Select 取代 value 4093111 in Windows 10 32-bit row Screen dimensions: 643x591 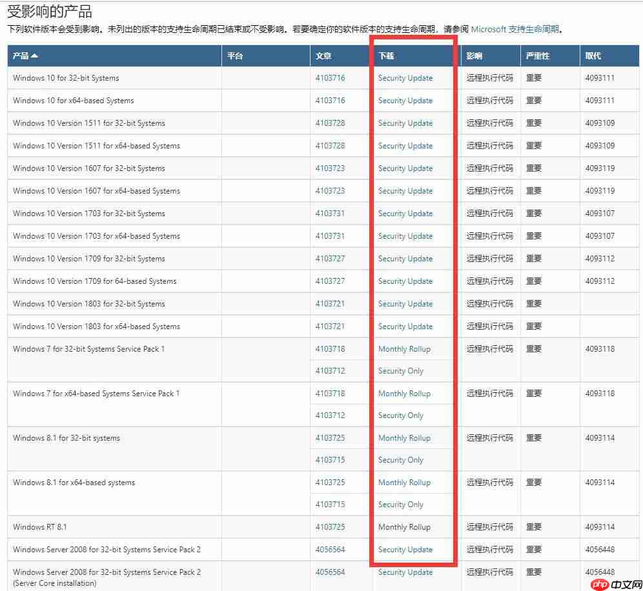click(x=600, y=78)
